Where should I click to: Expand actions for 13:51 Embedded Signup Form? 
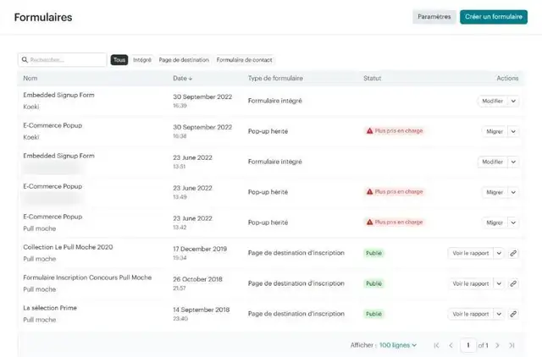[x=513, y=162]
